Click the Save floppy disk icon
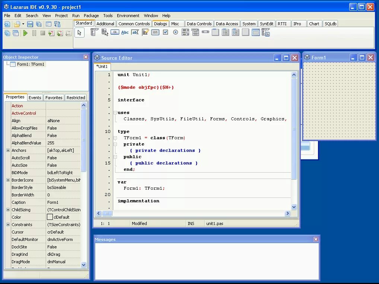 pyautogui.click(x=30, y=24)
